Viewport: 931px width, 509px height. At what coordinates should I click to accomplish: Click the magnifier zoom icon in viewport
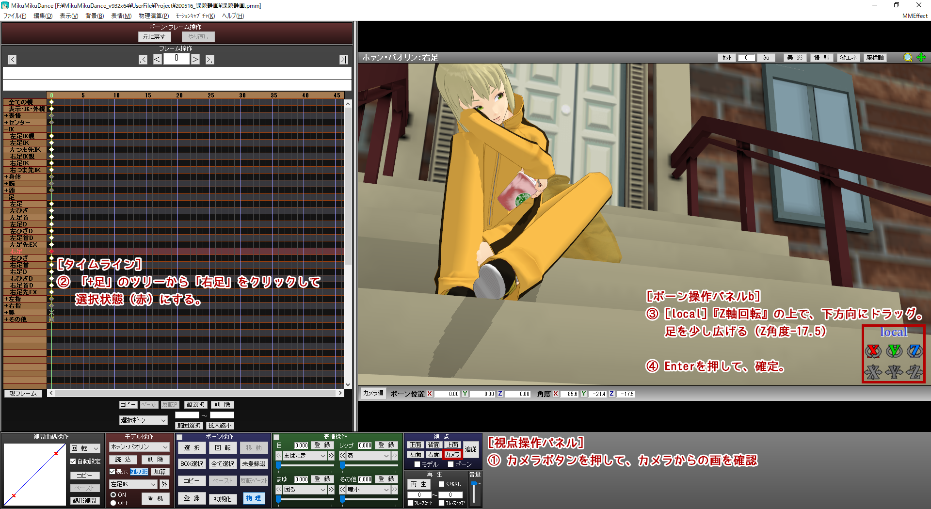908,58
